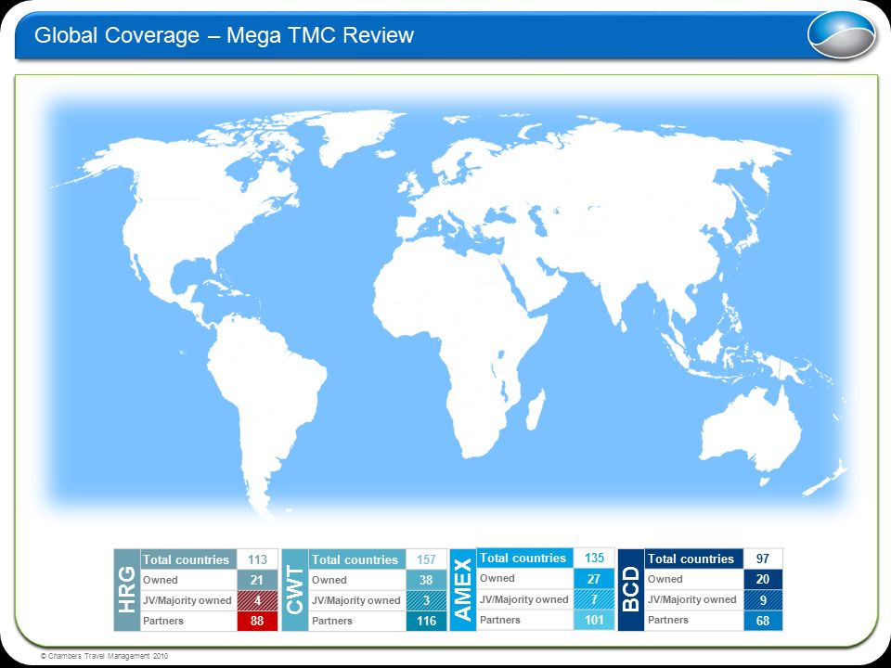This screenshot has width=891, height=668.
Task: Click CWT JV/Majority owned value 3
Action: coord(426,600)
